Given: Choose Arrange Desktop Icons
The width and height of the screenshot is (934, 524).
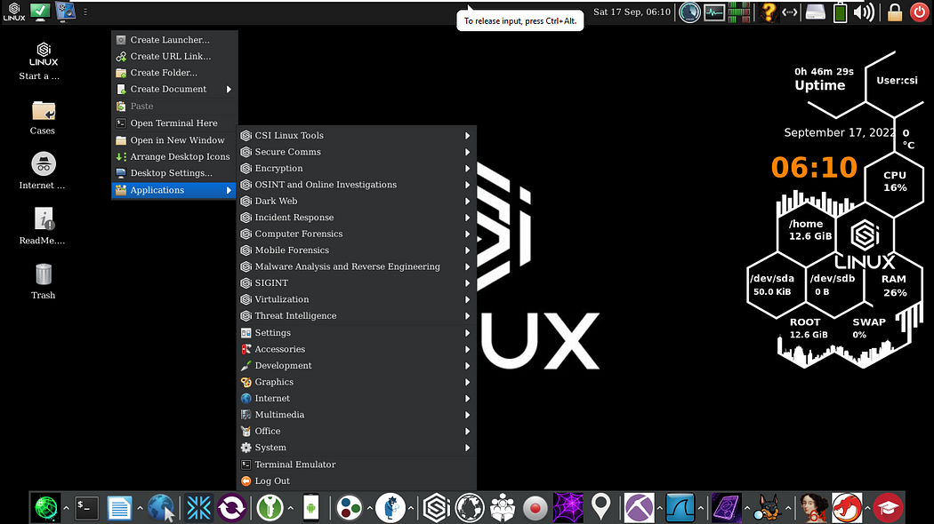Looking at the screenshot, I should click(174, 157).
